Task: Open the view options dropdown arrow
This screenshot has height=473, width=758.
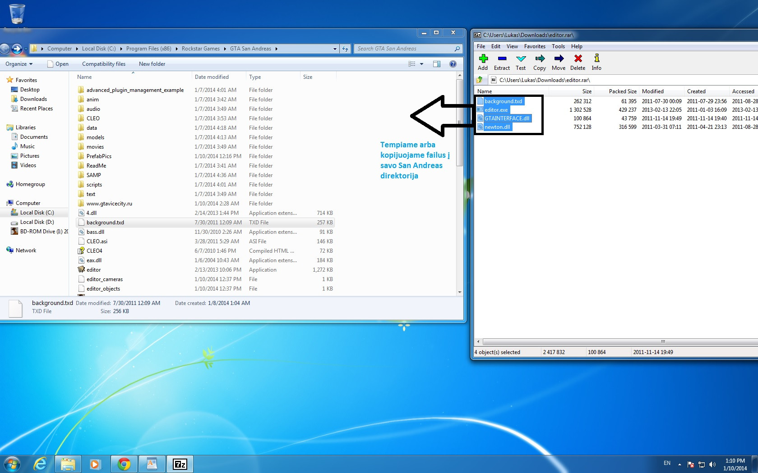Action: point(422,64)
